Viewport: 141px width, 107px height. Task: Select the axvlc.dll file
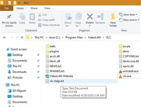pos(53,56)
